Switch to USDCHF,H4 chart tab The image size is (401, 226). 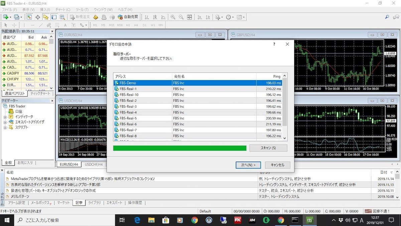(94, 164)
